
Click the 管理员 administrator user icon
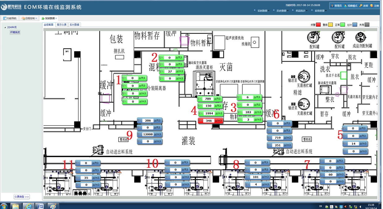pos(332,6)
